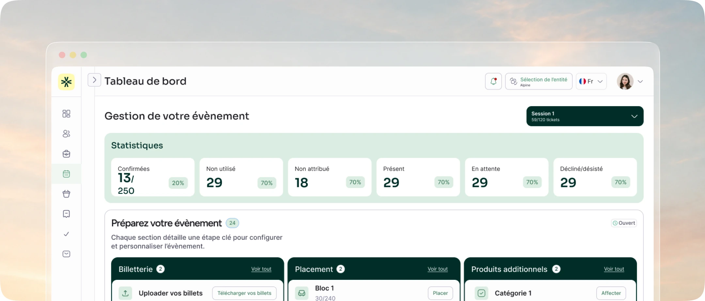Open notifications bell
The height and width of the screenshot is (301, 705).
[493, 81]
